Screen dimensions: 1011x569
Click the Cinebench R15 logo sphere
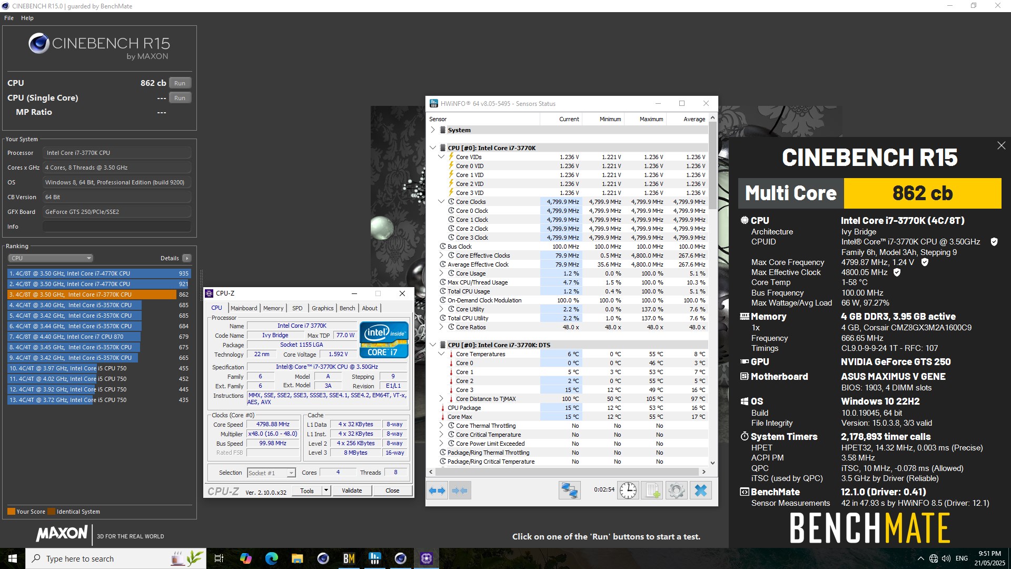coord(39,44)
